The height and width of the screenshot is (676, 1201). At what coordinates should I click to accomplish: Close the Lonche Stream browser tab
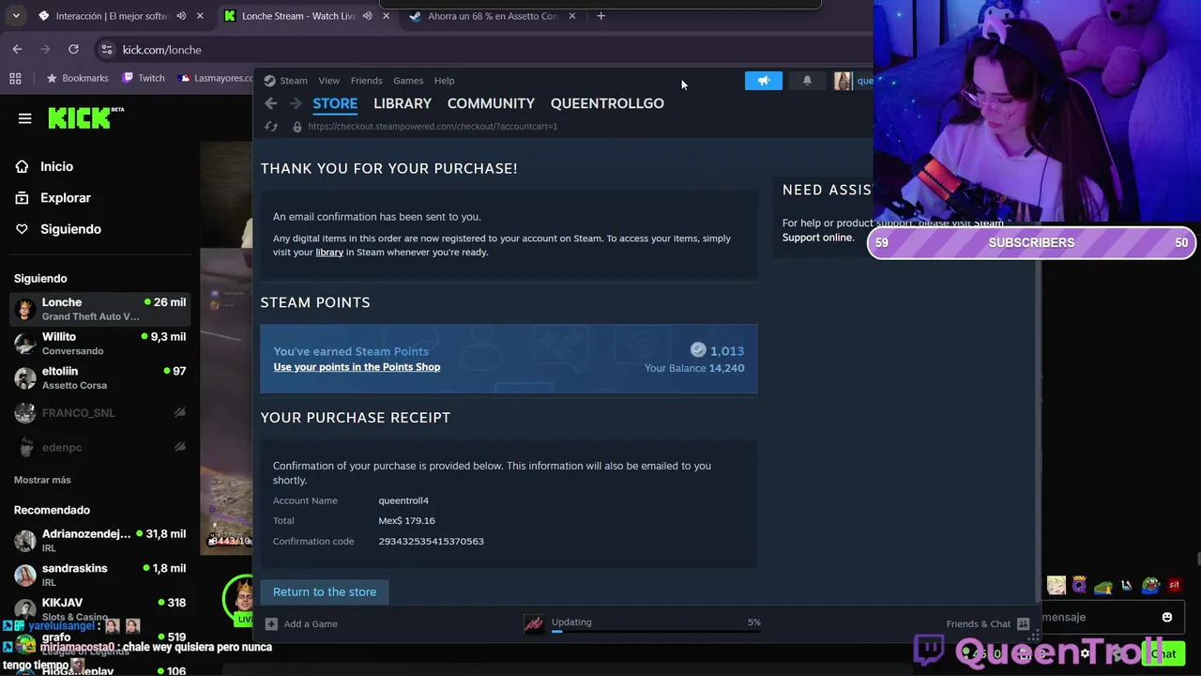pyautogui.click(x=386, y=16)
